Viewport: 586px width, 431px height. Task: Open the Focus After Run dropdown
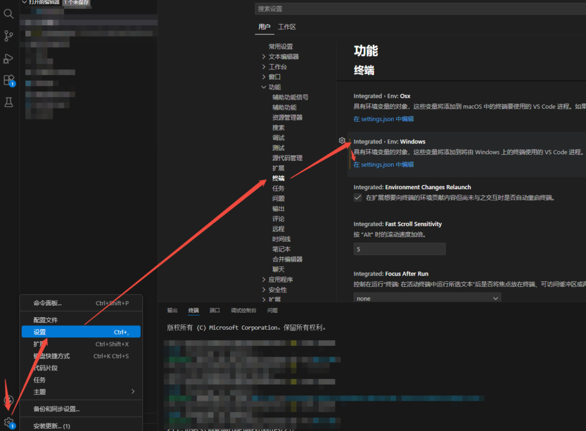427,298
